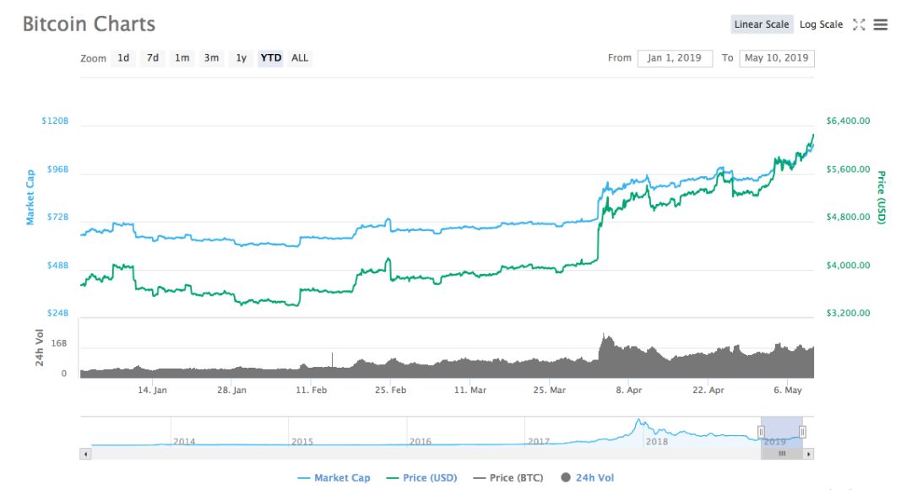Viewport: 912px width, 490px height.
Task: Click the 11. Feb axis label
Action: pos(311,390)
